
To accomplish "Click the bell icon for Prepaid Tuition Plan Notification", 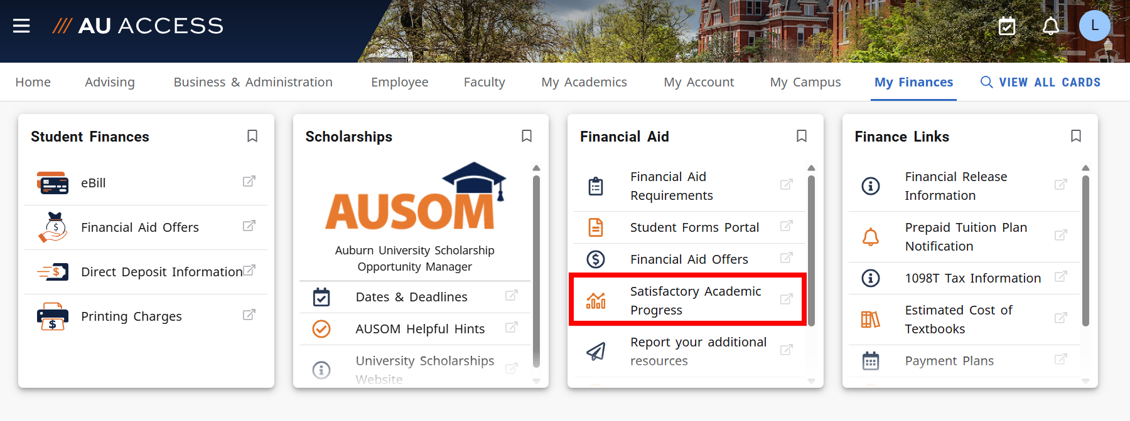I will click(x=871, y=236).
